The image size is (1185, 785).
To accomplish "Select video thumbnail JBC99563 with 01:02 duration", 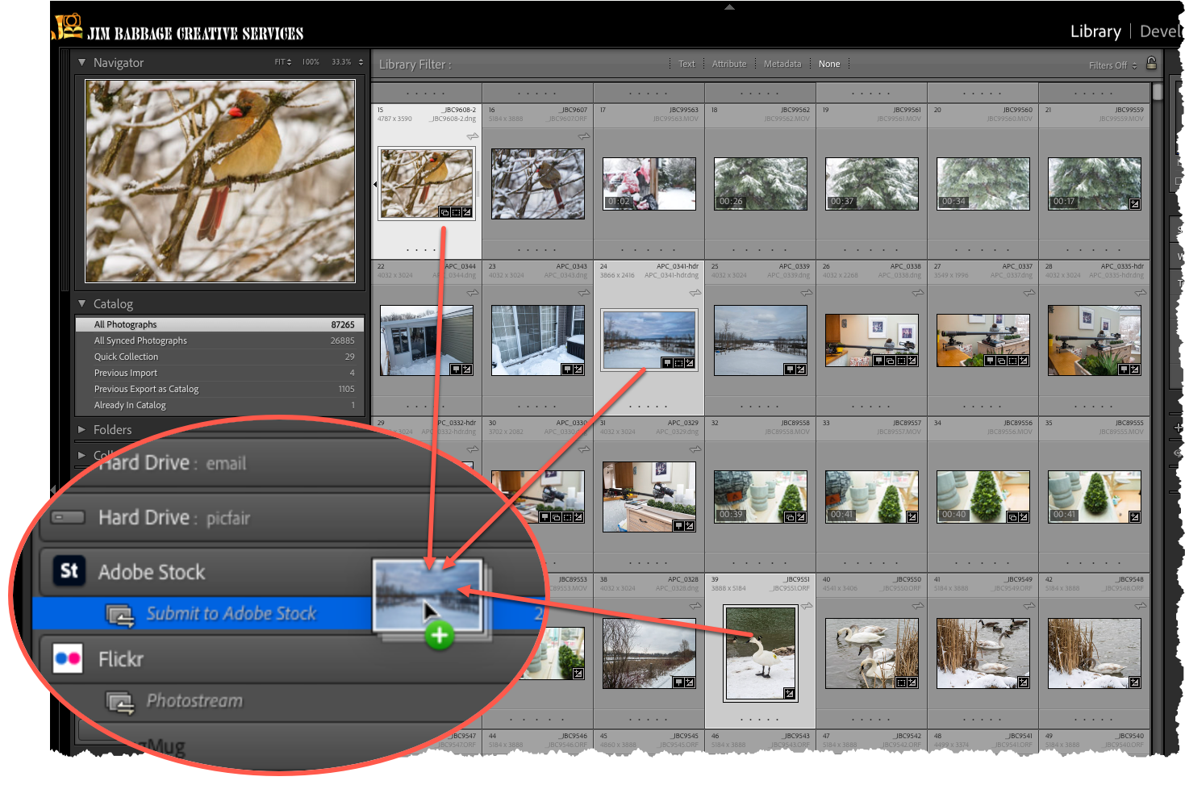I will [649, 184].
